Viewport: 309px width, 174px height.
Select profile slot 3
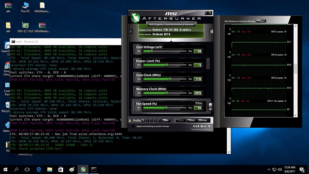point(152,121)
